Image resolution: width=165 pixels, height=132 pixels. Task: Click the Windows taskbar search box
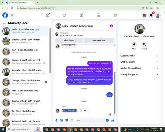coord(24,129)
